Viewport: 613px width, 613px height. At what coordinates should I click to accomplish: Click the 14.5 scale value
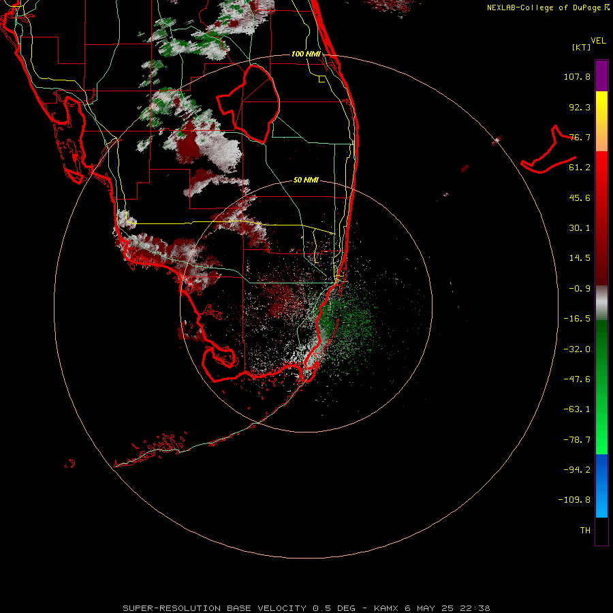tap(580, 258)
